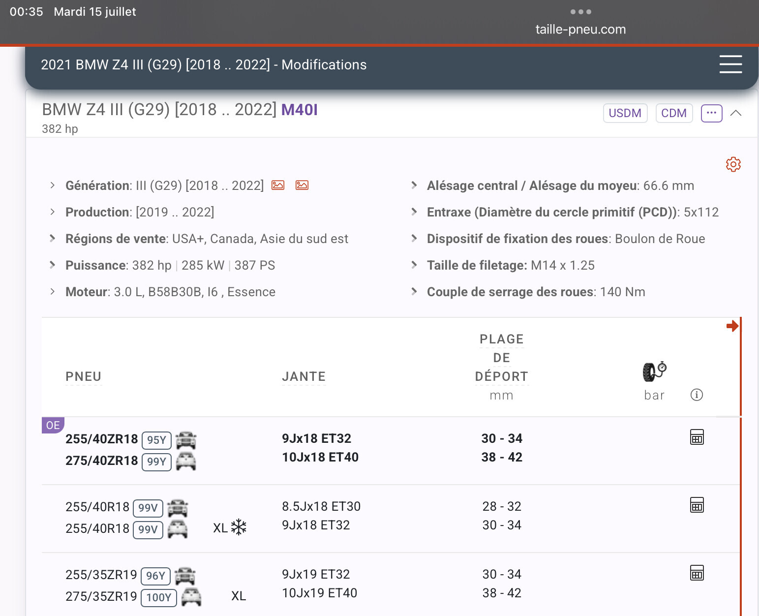Select rim size 9Jx18 ET32 in OE row

(x=317, y=438)
